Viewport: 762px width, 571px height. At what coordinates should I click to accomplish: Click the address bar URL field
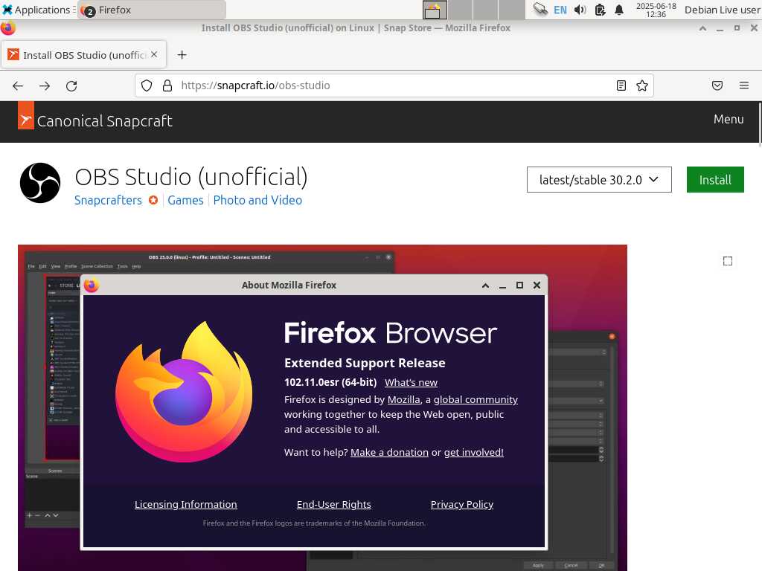(x=394, y=86)
